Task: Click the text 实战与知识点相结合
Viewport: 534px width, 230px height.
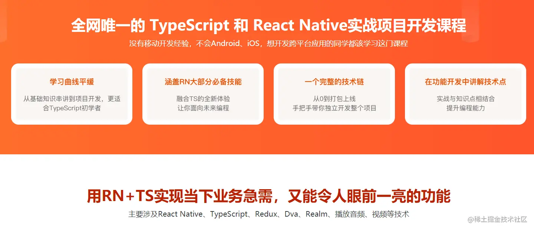Action: pos(465,99)
